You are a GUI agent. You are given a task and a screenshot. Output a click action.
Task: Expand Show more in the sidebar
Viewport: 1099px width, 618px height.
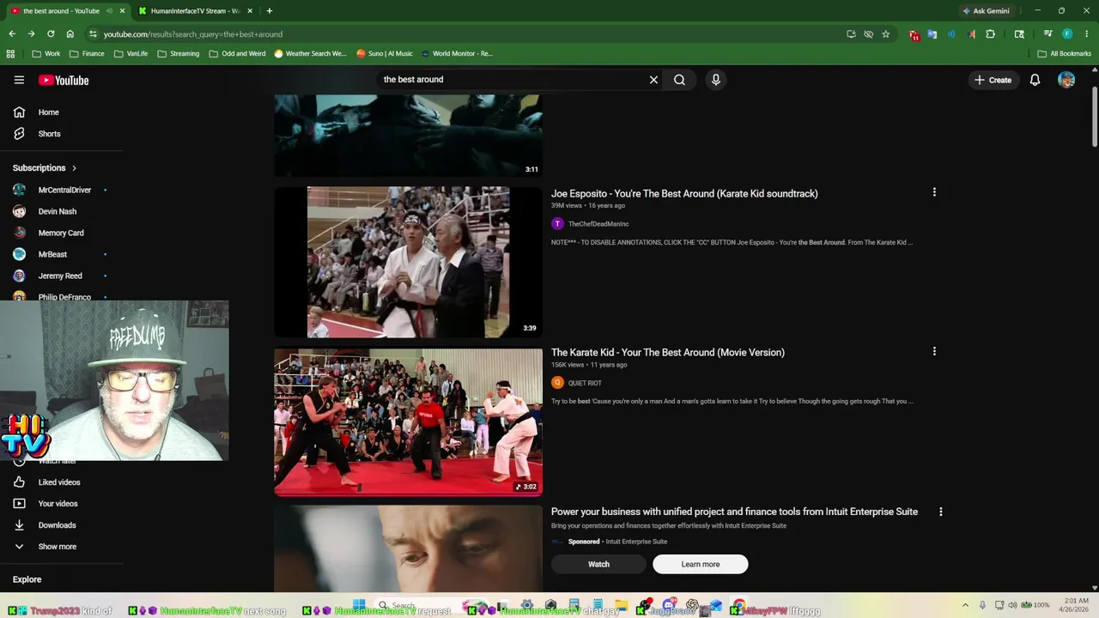57,547
